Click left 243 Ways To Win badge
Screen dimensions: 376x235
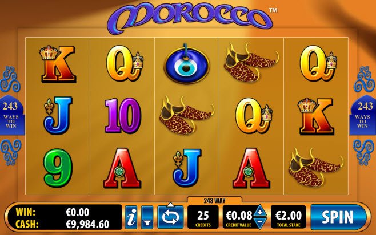click(11, 115)
